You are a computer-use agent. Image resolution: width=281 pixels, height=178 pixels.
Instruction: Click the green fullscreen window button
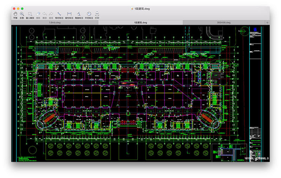[x=22, y=8]
